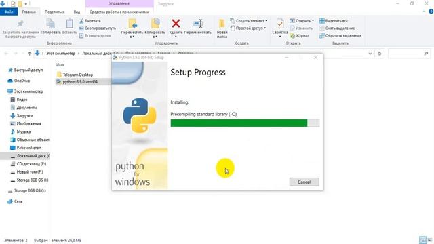The height and width of the screenshot is (244, 434).
Task: Click Этот компьютер in address bar
Action: [60, 53]
